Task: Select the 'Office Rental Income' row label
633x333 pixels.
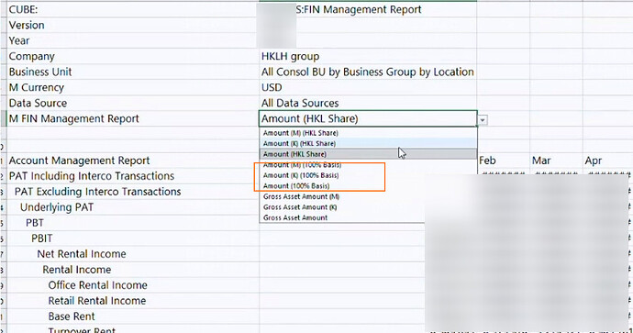Action: pyautogui.click(x=97, y=285)
